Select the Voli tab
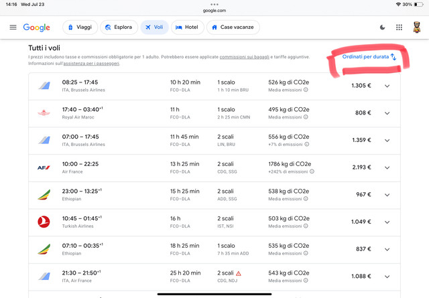Image resolution: width=429 pixels, height=298 pixels. point(155,27)
